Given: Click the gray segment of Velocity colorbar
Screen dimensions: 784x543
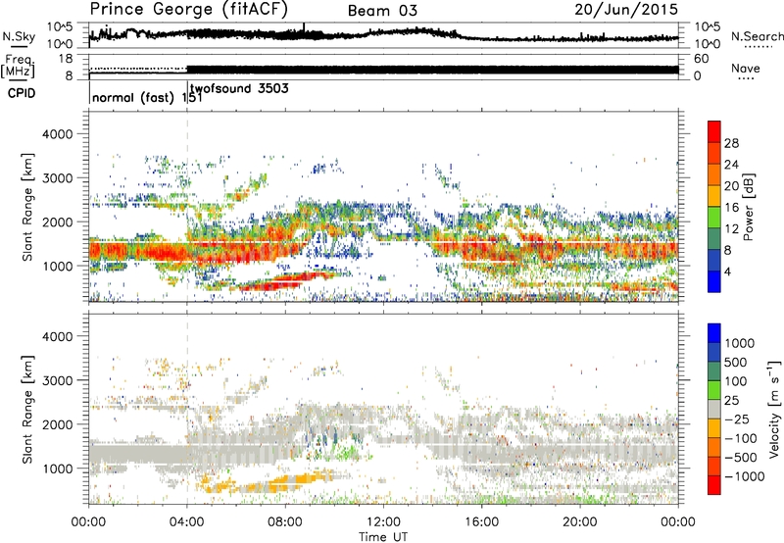Looking at the screenshot, I should [714, 409].
